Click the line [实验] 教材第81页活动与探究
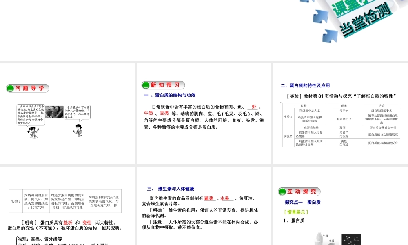Image resolution: width=408 pixels, height=245 pixels. 341,96
